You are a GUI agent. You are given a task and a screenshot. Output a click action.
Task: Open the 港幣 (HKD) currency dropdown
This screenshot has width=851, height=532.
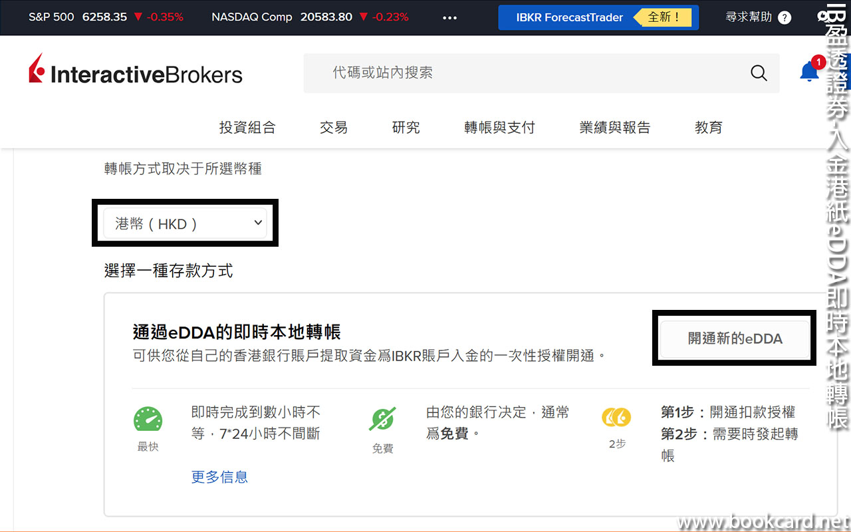185,223
